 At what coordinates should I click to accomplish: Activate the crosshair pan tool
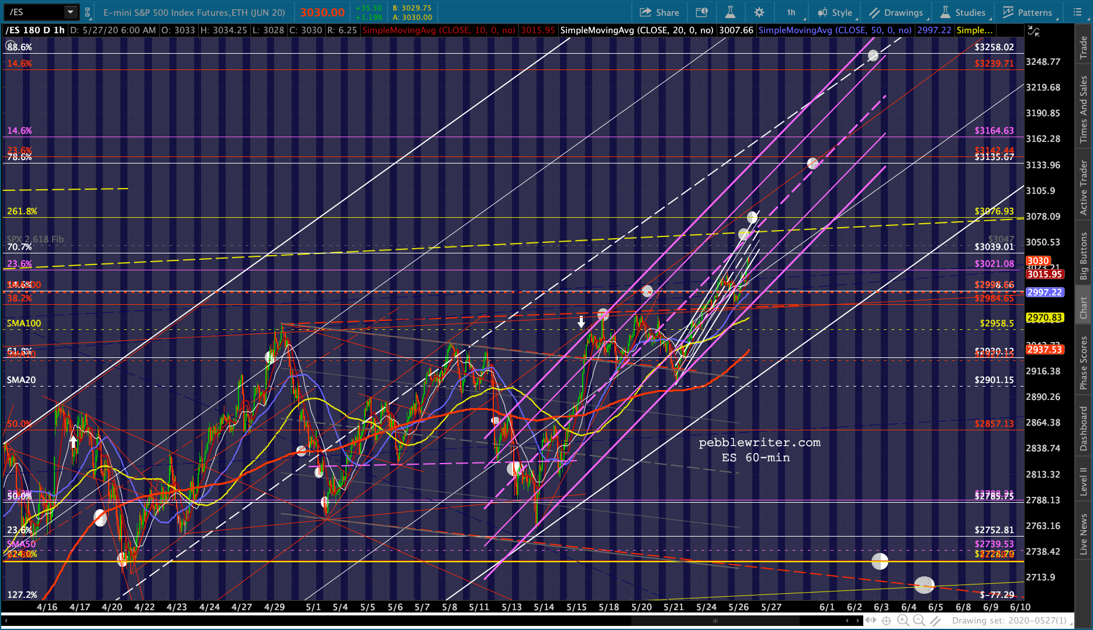click(886, 621)
